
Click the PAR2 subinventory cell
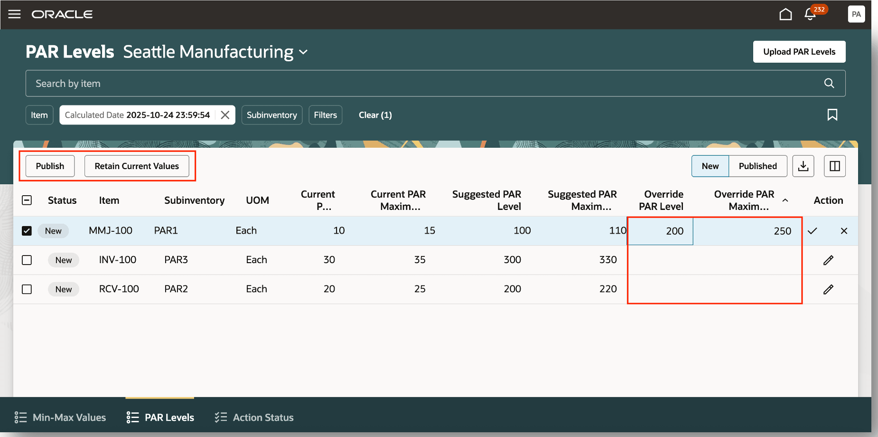pyautogui.click(x=176, y=289)
